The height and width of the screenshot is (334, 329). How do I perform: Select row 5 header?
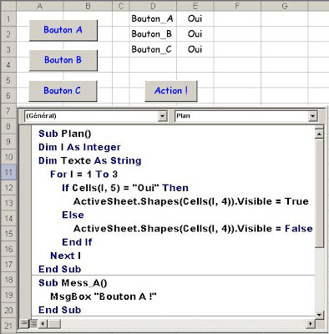(x=8, y=80)
